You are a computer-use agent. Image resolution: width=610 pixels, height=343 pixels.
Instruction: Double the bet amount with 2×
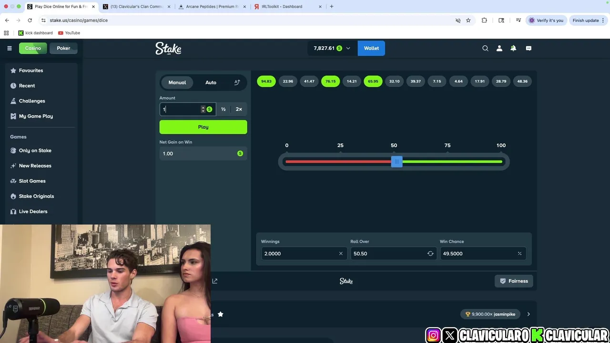239,109
